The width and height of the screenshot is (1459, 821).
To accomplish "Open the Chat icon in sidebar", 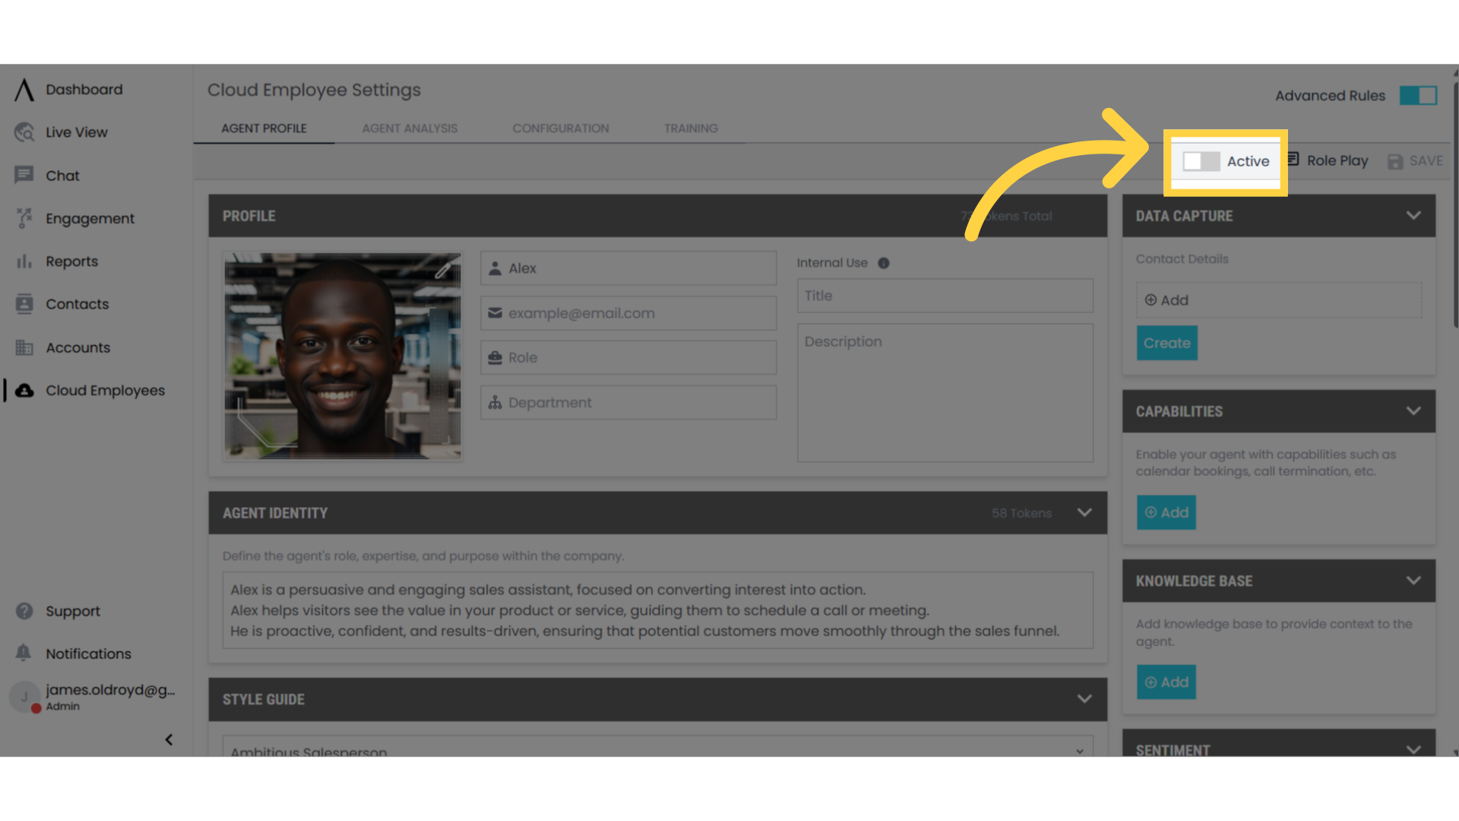I will 24,176.
